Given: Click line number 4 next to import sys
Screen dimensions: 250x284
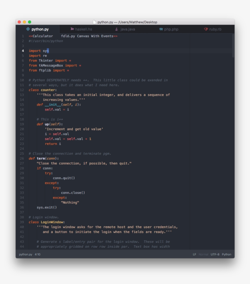Looking at the screenshot, I should click(22, 51).
